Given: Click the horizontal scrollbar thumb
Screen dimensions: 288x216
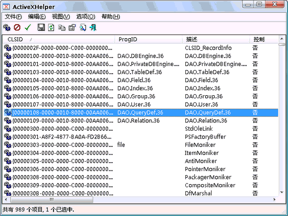Looking at the screenshot, I should tap(52, 199).
